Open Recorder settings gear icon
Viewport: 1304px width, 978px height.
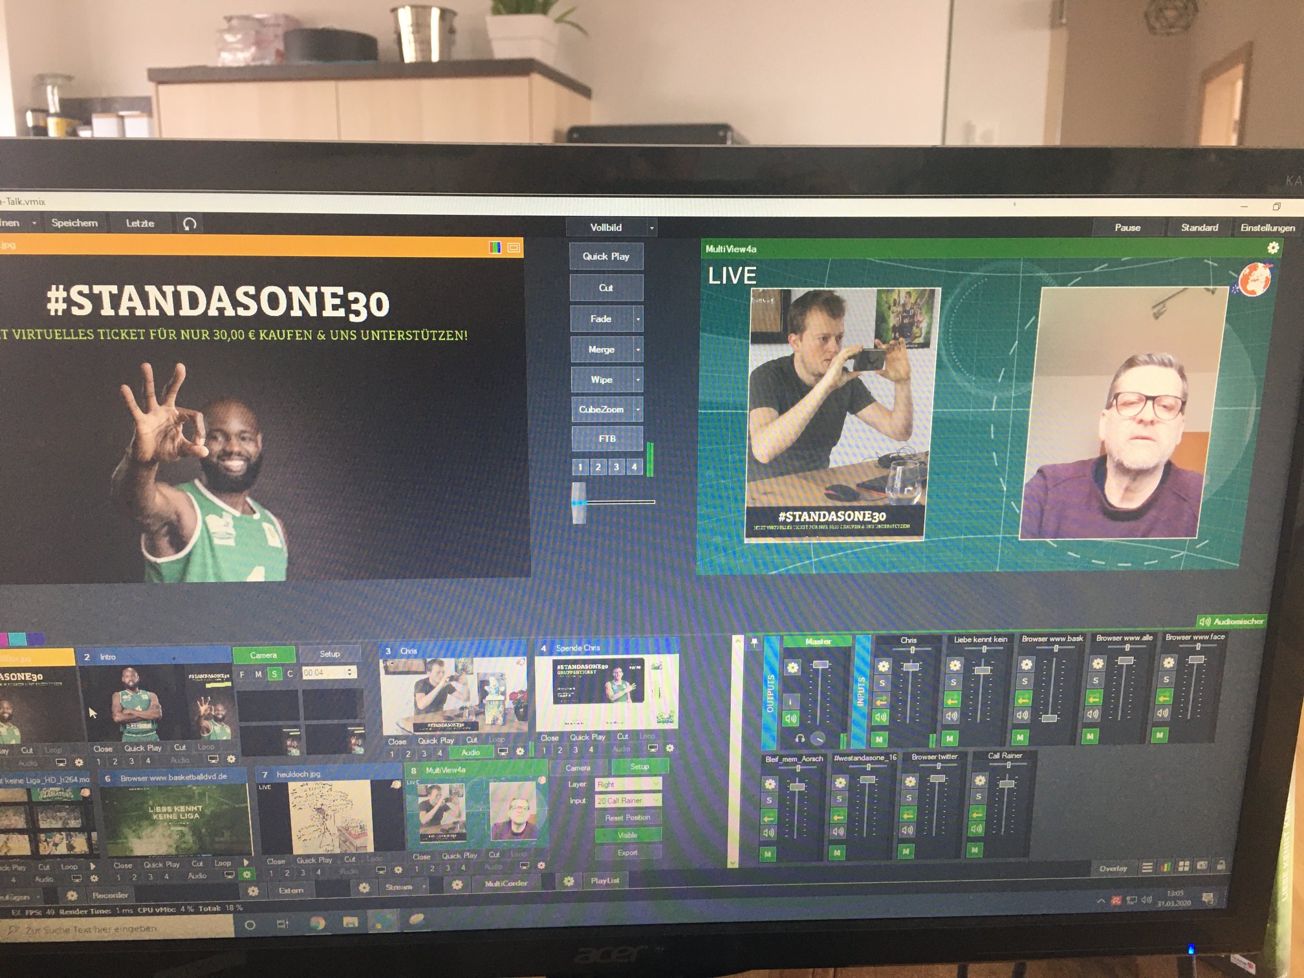(72, 896)
